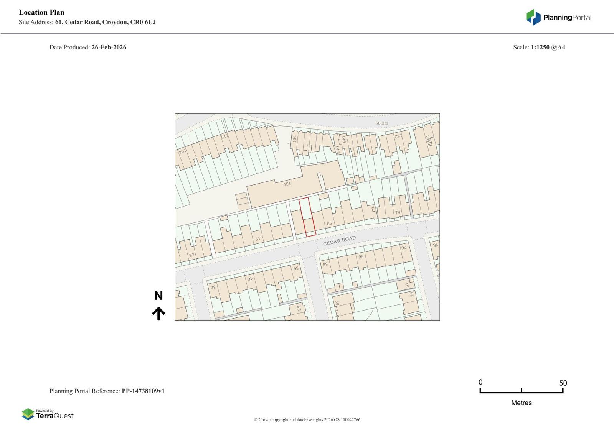Screen dimensions: 614x434
Task: Click the scale bar's 50 end tick
Action: pos(563,390)
